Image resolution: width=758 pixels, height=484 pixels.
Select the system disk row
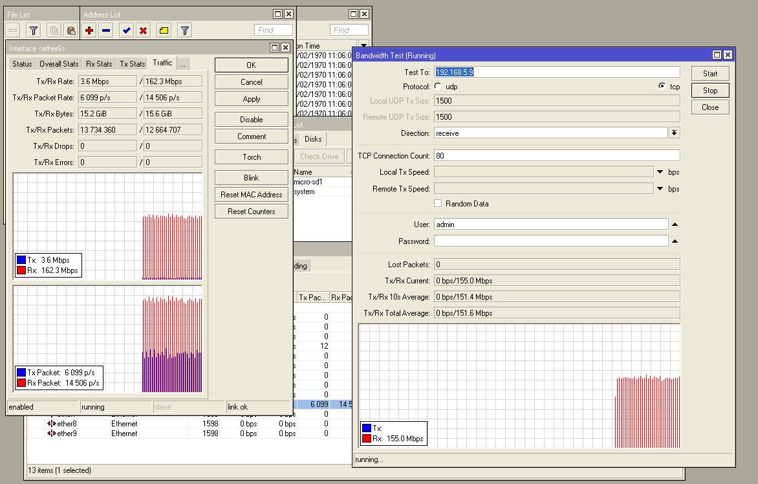323,192
